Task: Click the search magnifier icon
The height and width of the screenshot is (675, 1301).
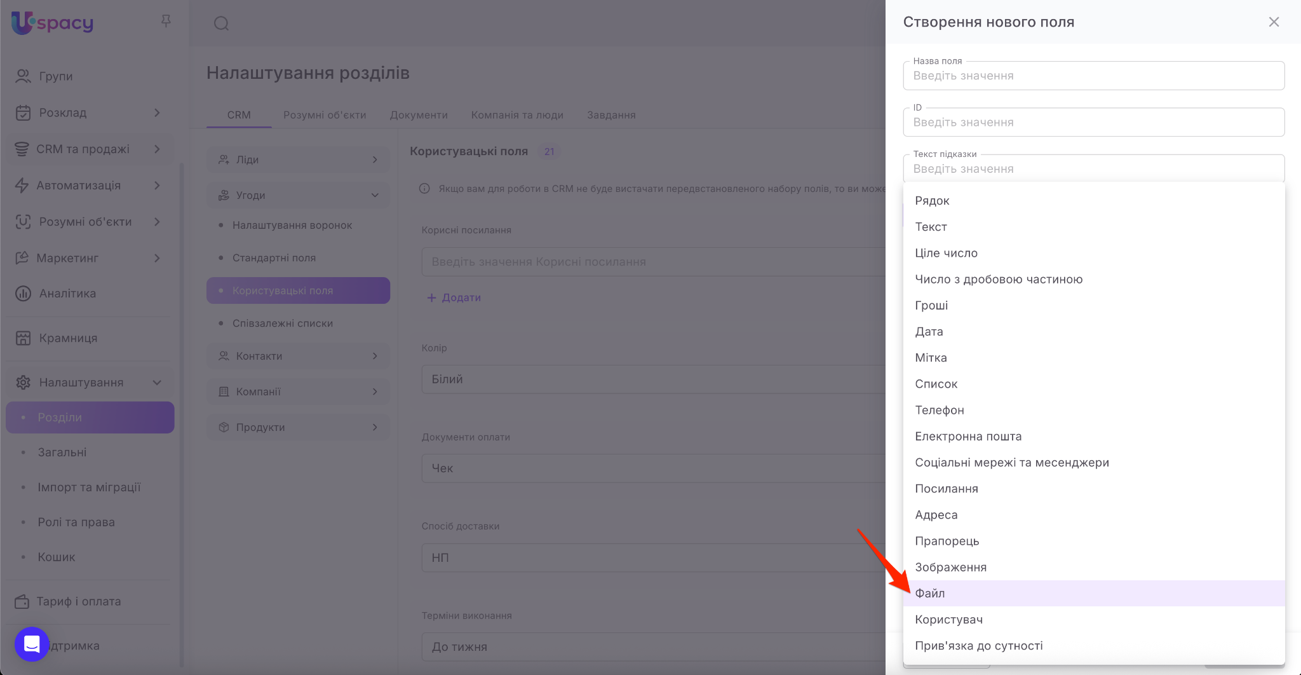Action: tap(221, 24)
